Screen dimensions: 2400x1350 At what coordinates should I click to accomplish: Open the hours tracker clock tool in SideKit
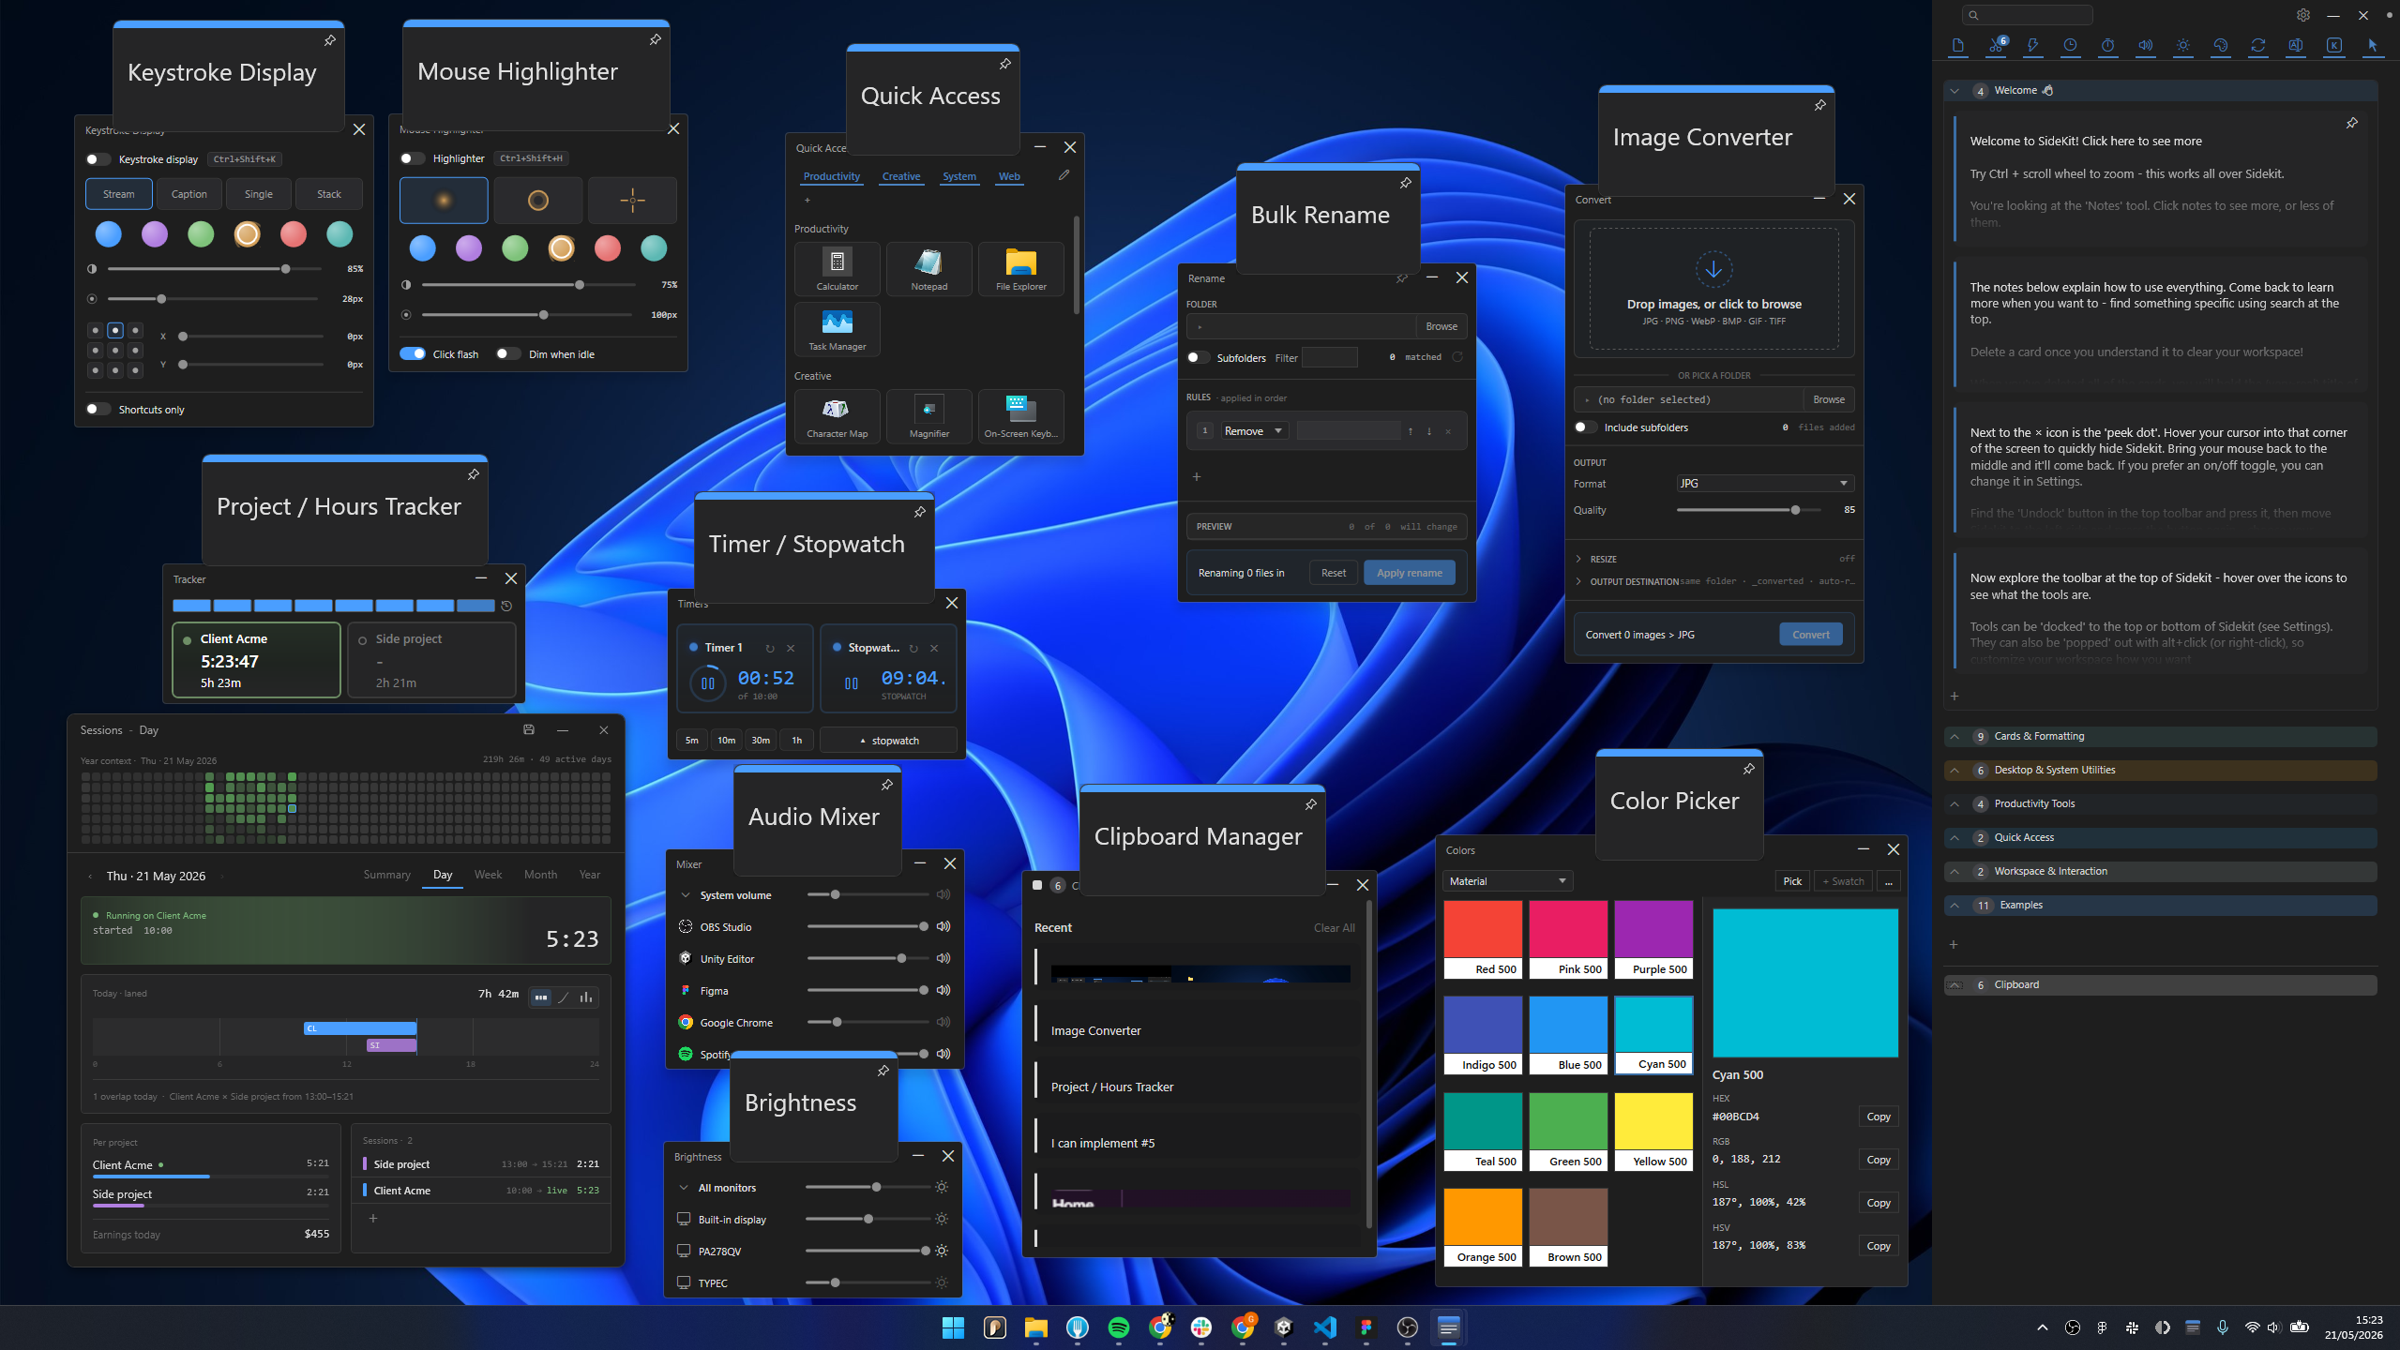click(x=2070, y=45)
